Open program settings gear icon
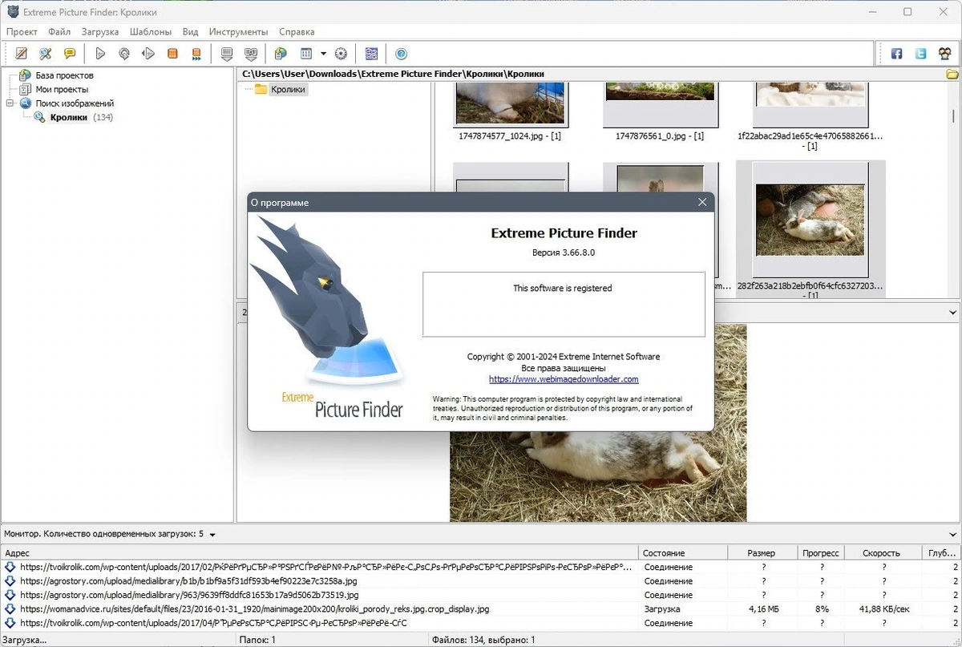This screenshot has height=647, width=962. pos(341,54)
